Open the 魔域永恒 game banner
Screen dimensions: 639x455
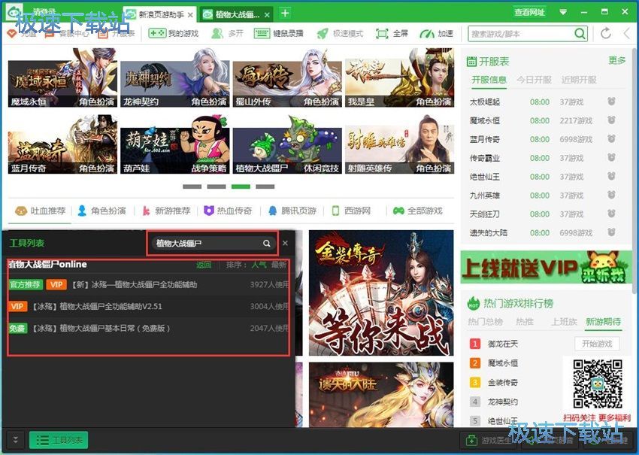(x=62, y=78)
